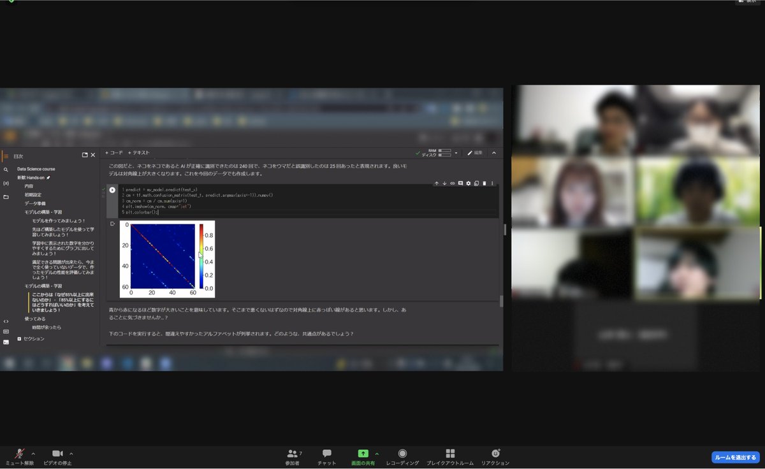Viewport: 765px width, 469px height.
Task: Open the terminal sidebar icon
Action: 6,342
